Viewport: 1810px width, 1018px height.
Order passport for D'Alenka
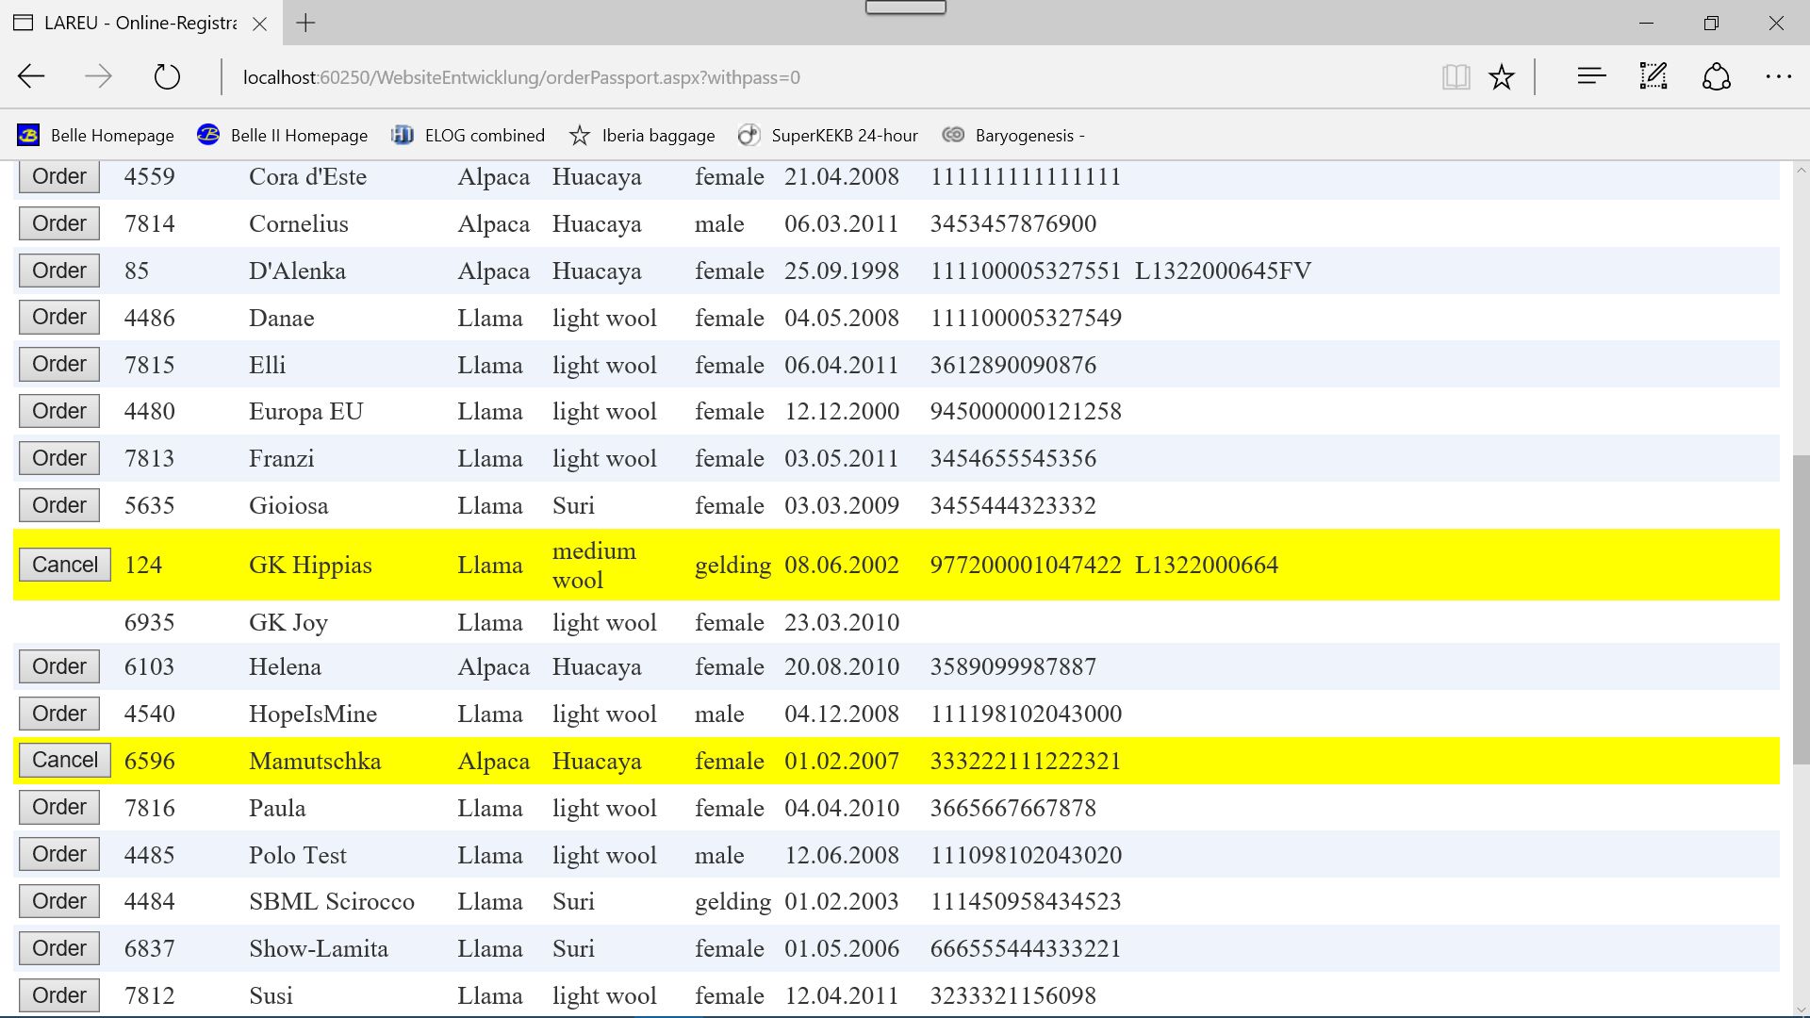(x=59, y=271)
